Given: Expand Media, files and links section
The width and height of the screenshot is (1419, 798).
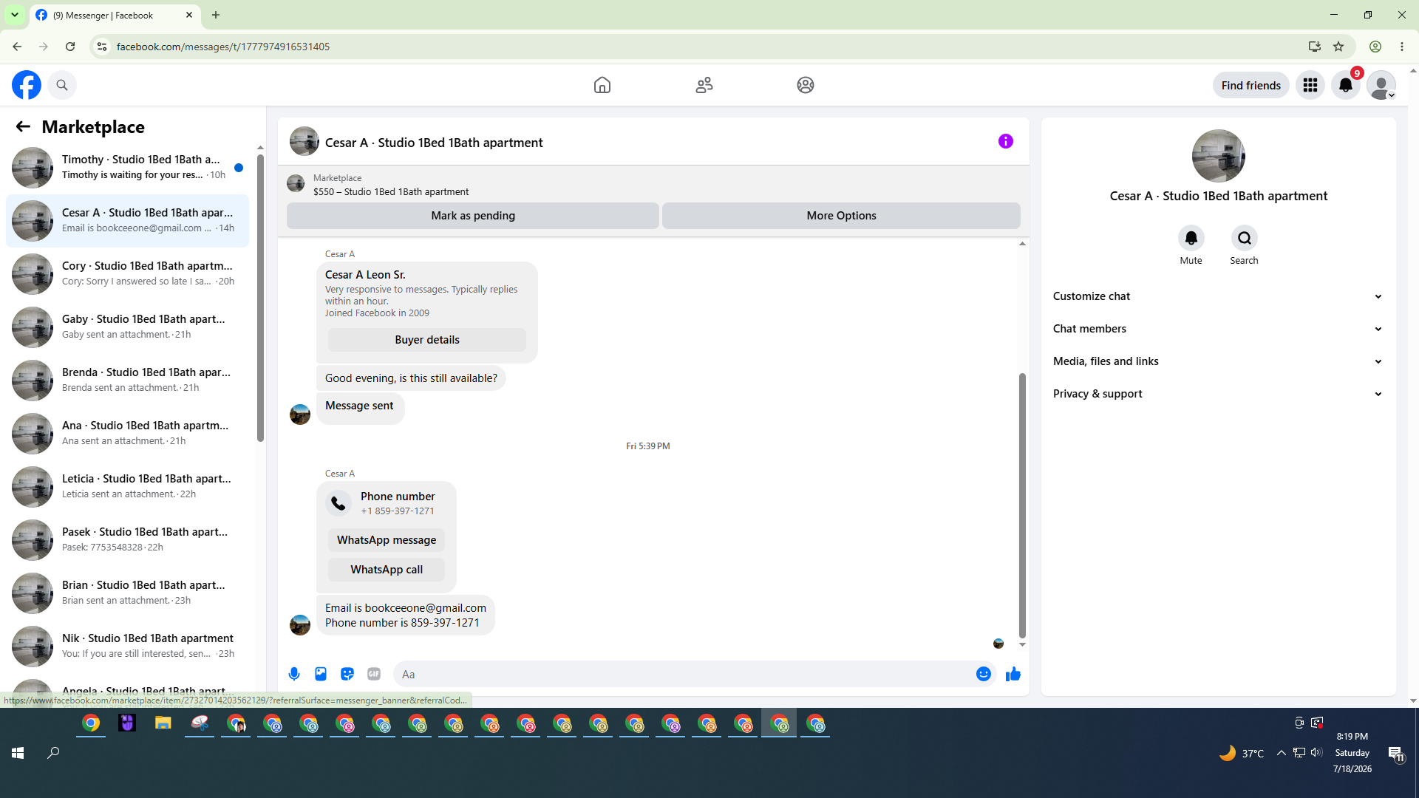Looking at the screenshot, I should (1218, 361).
